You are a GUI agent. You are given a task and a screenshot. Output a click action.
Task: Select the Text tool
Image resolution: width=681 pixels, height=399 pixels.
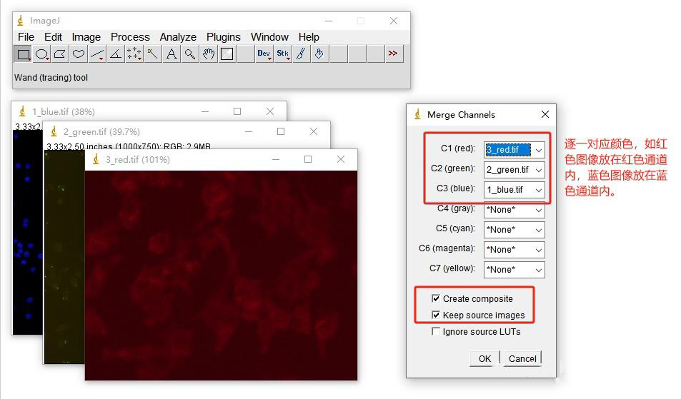tap(172, 54)
